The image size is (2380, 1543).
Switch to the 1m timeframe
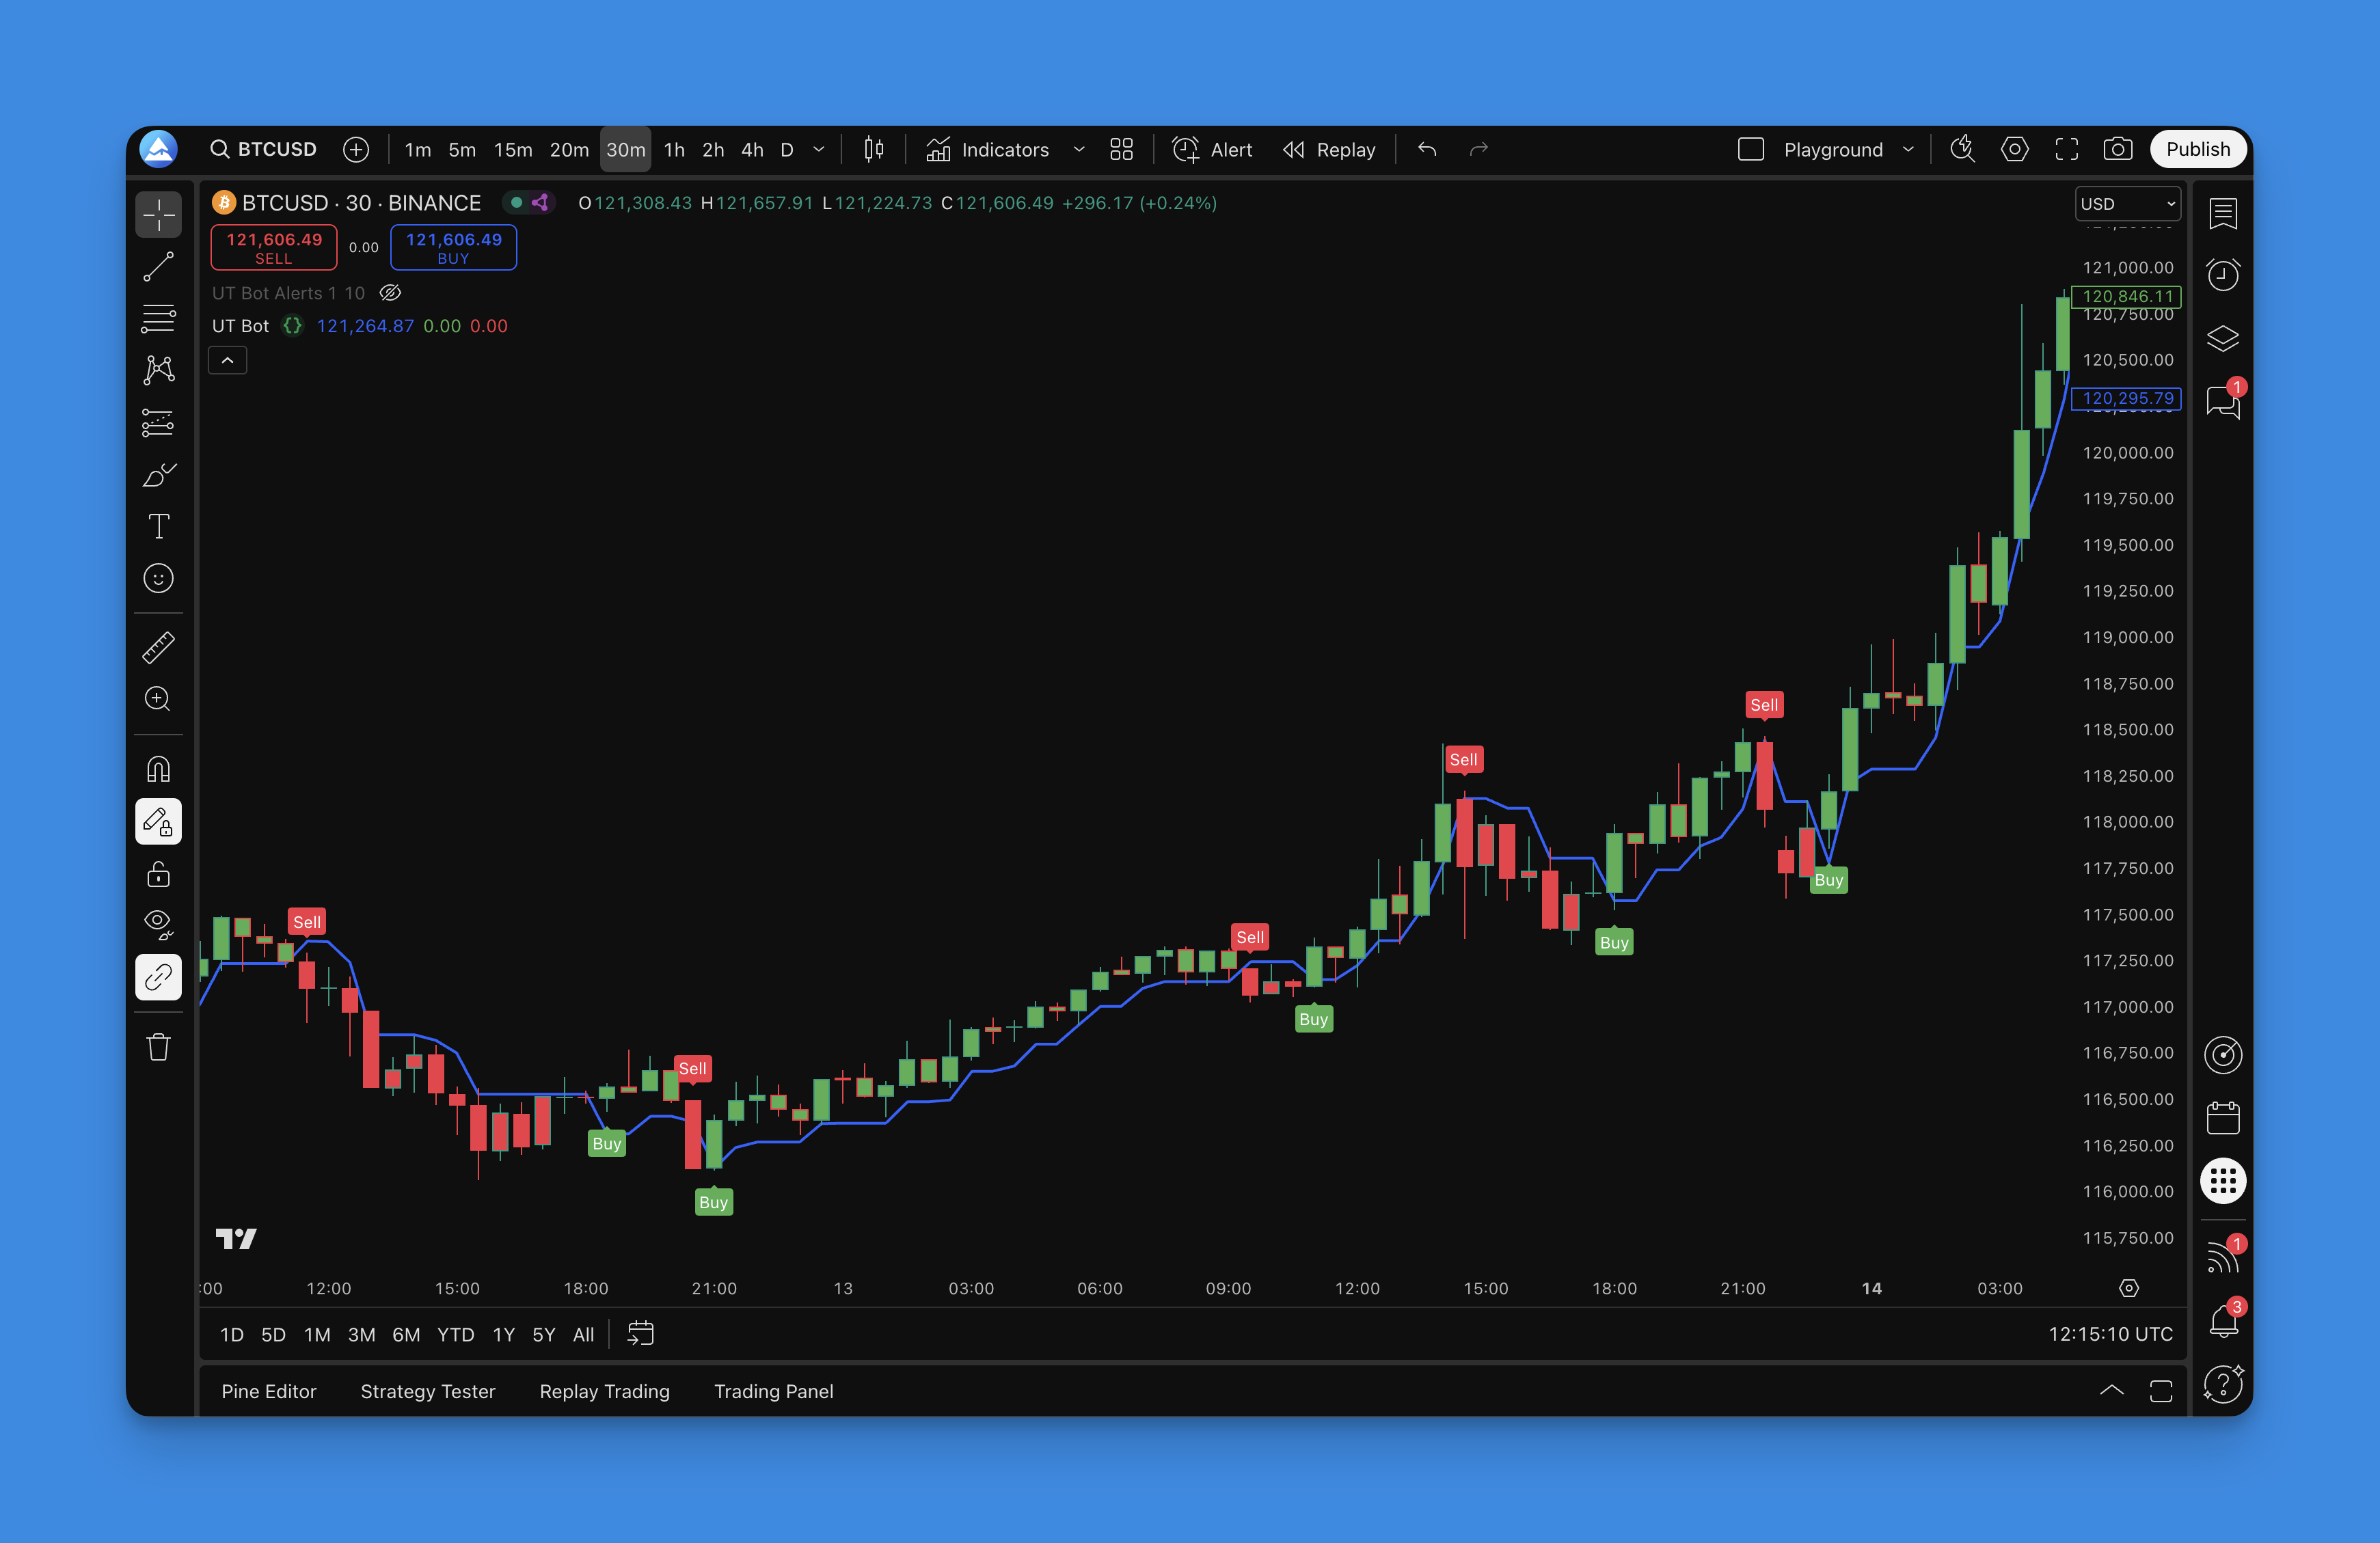point(418,149)
